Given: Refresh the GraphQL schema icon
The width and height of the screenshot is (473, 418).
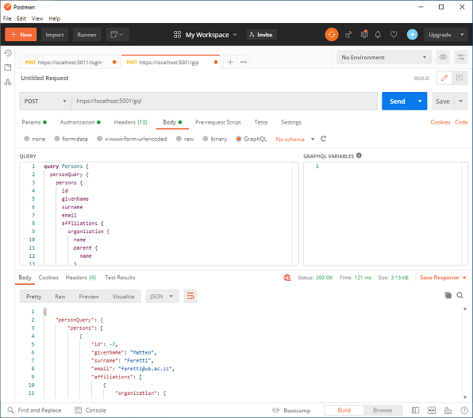Looking at the screenshot, I should (323, 139).
